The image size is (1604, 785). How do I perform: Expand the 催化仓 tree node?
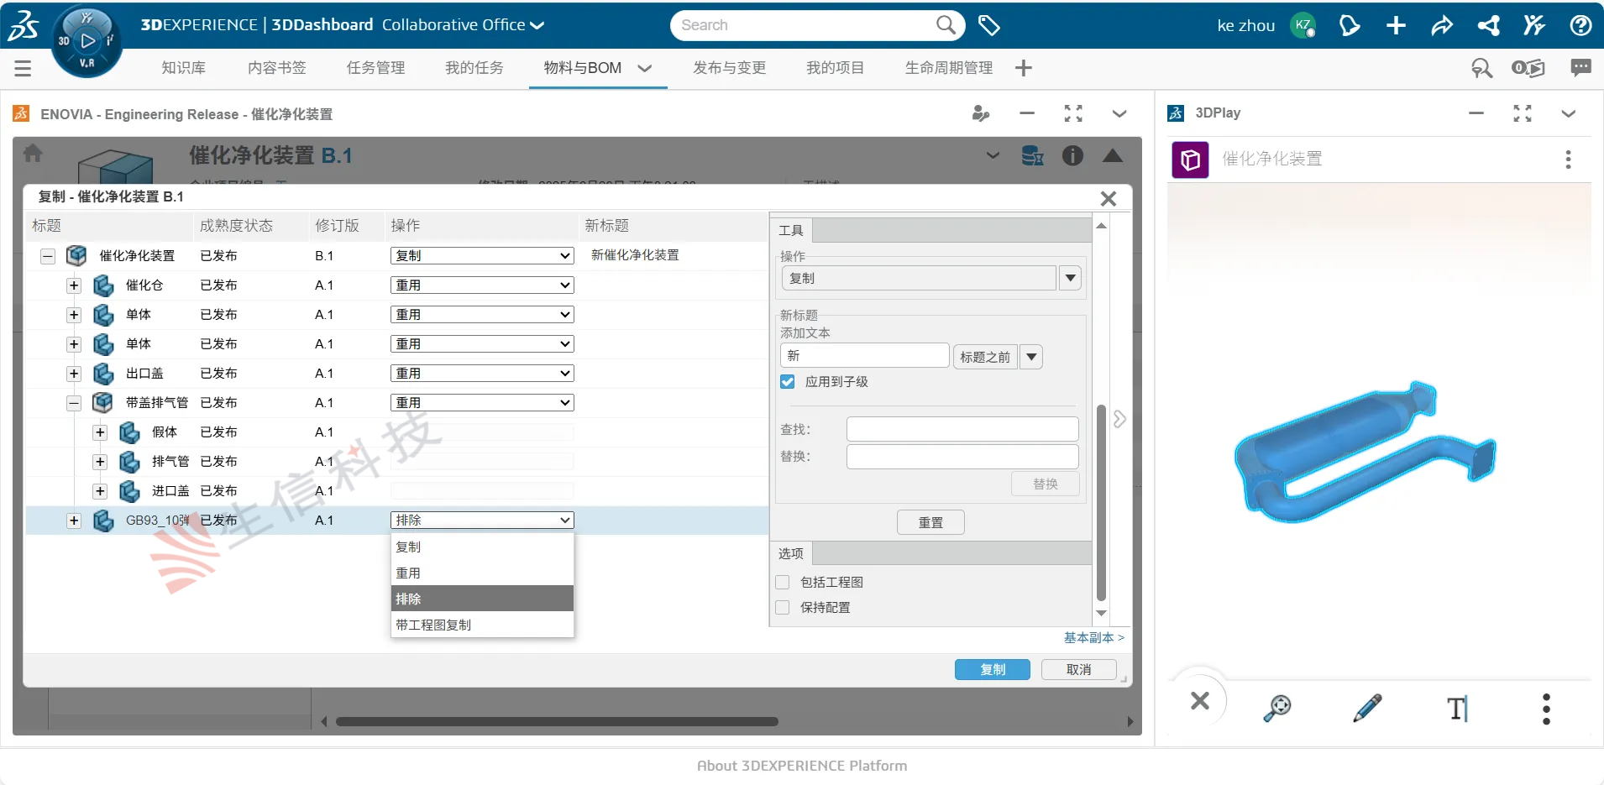(74, 285)
